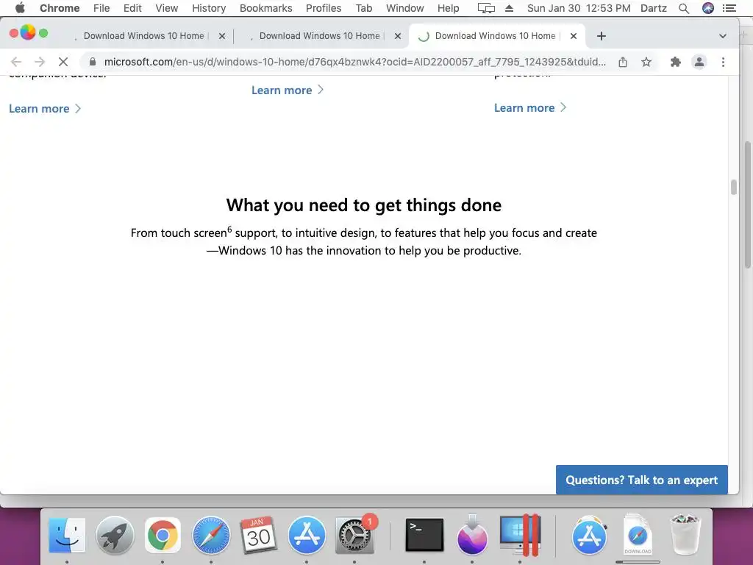Open the Chrome profile avatar

coord(699,62)
